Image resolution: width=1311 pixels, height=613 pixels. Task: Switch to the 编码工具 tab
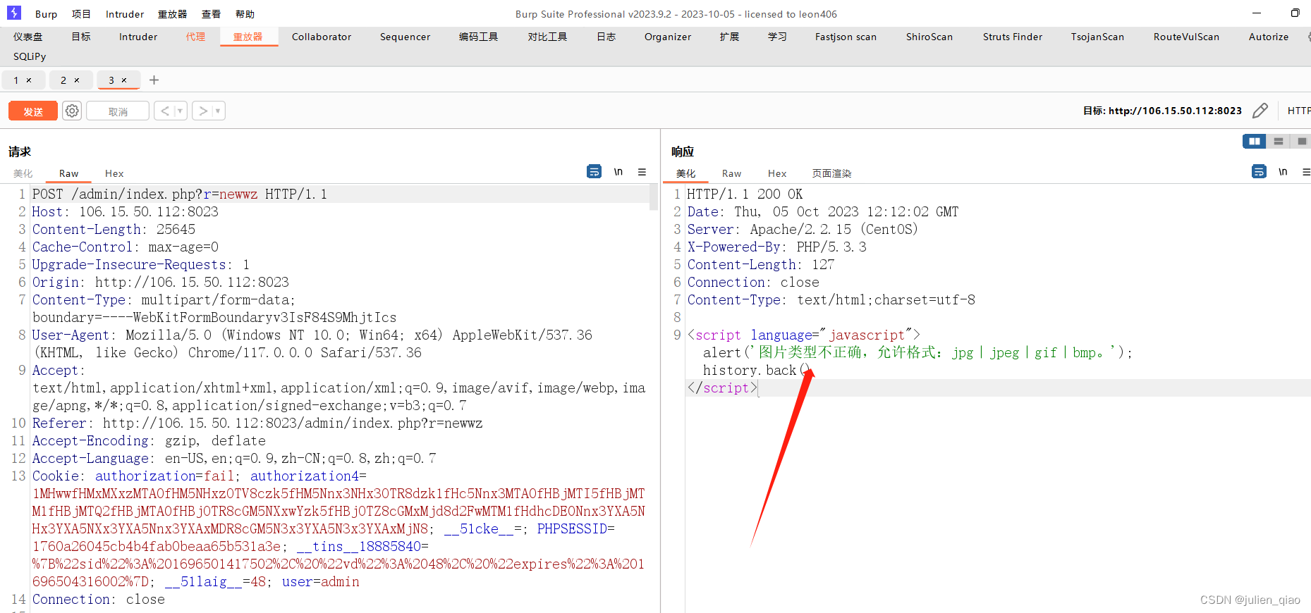pyautogui.click(x=478, y=37)
